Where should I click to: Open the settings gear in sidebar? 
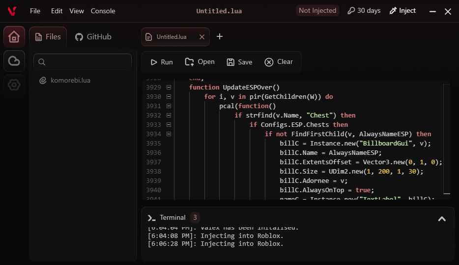14,85
